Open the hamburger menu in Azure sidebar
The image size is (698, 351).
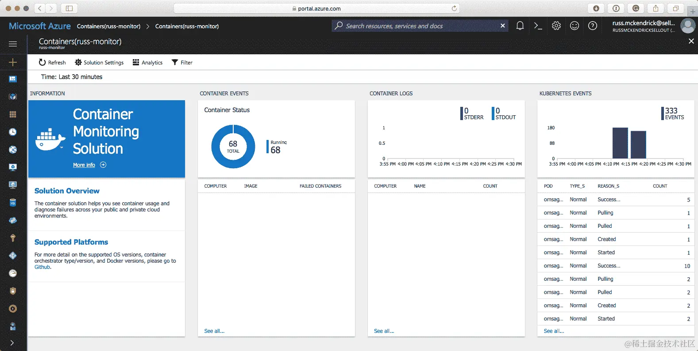tap(13, 44)
